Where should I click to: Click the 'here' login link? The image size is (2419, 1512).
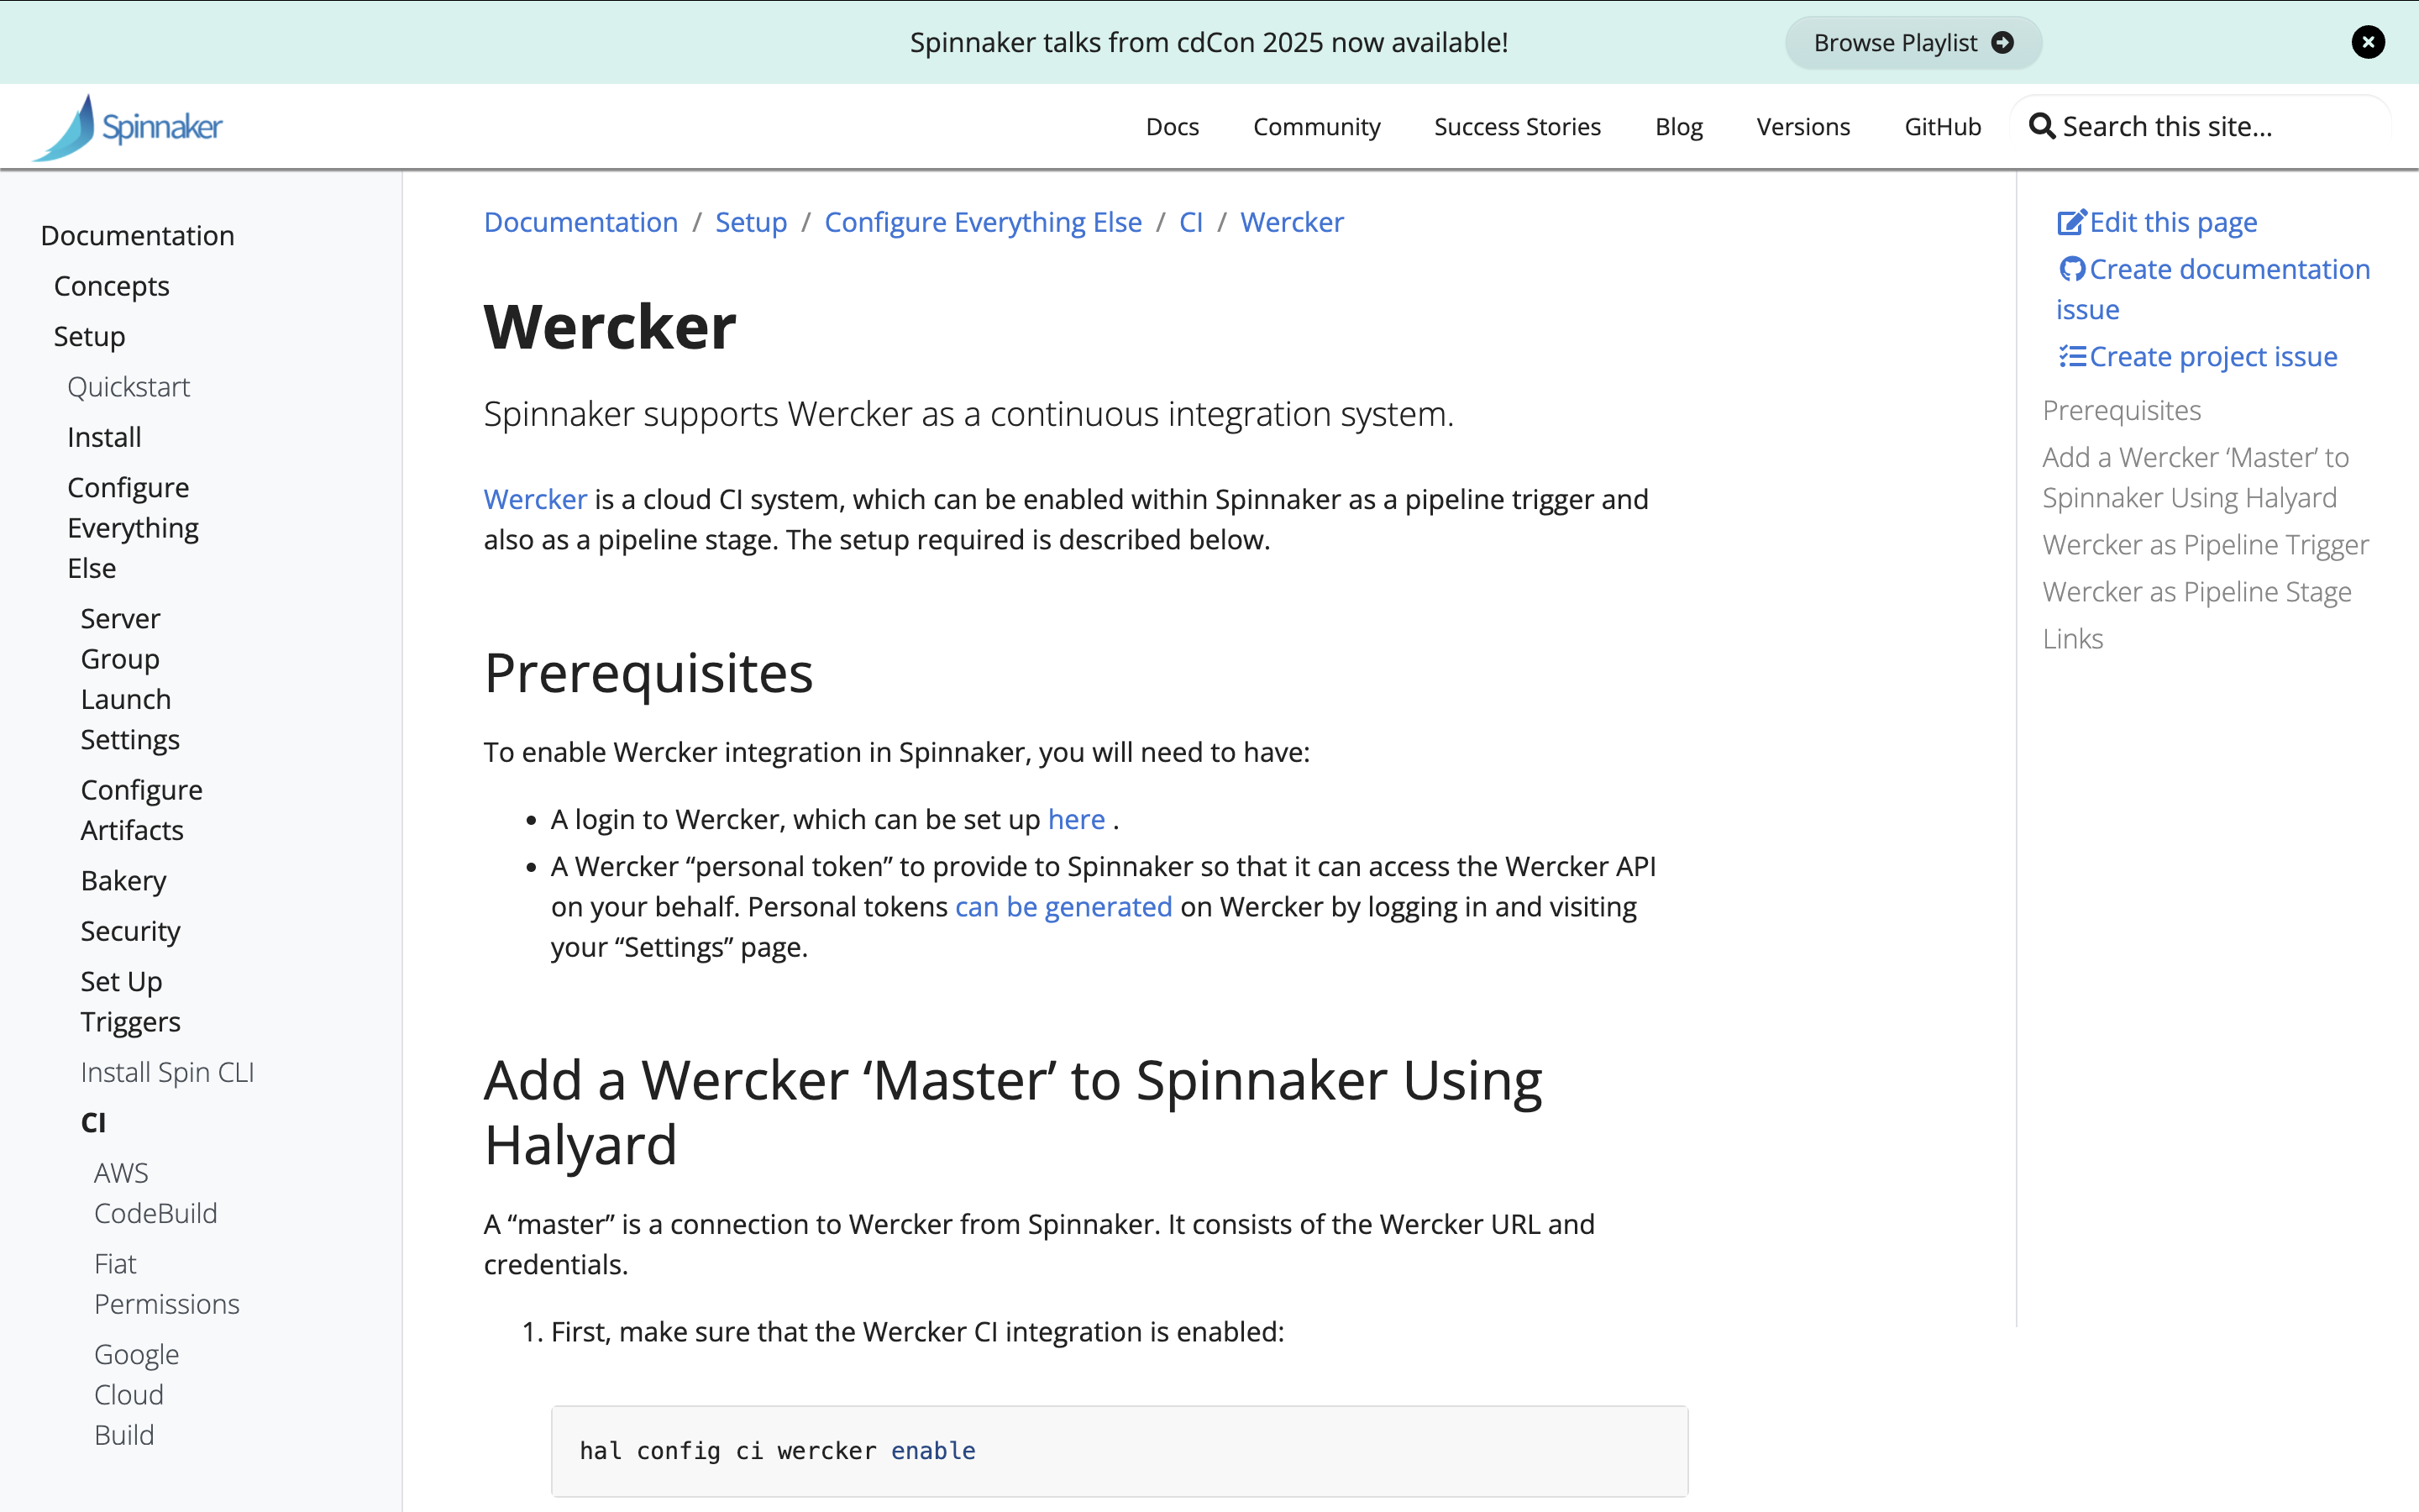pos(1077,818)
